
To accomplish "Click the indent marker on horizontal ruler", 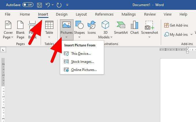I will tap(187, 50).
